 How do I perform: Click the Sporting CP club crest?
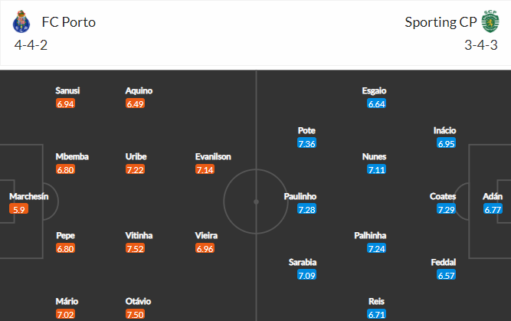[490, 21]
